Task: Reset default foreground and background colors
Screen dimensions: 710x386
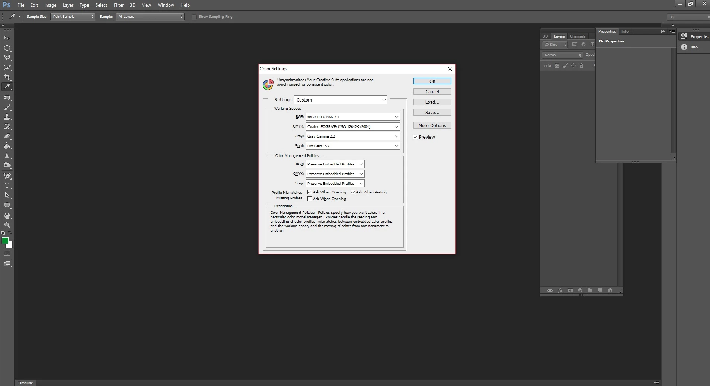Action: (x=3, y=233)
